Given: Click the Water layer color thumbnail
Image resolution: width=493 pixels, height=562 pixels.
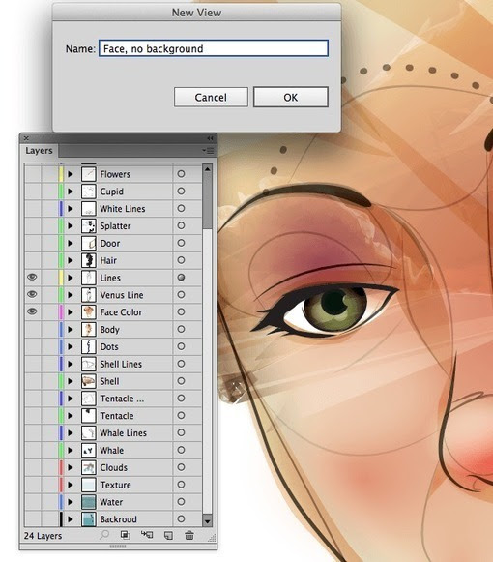Looking at the screenshot, I should (89, 502).
